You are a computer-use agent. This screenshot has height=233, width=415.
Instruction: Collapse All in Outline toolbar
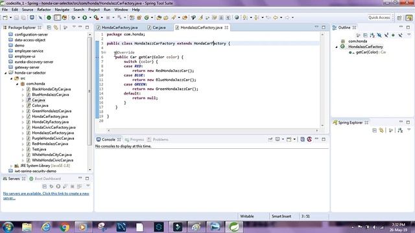365,35
